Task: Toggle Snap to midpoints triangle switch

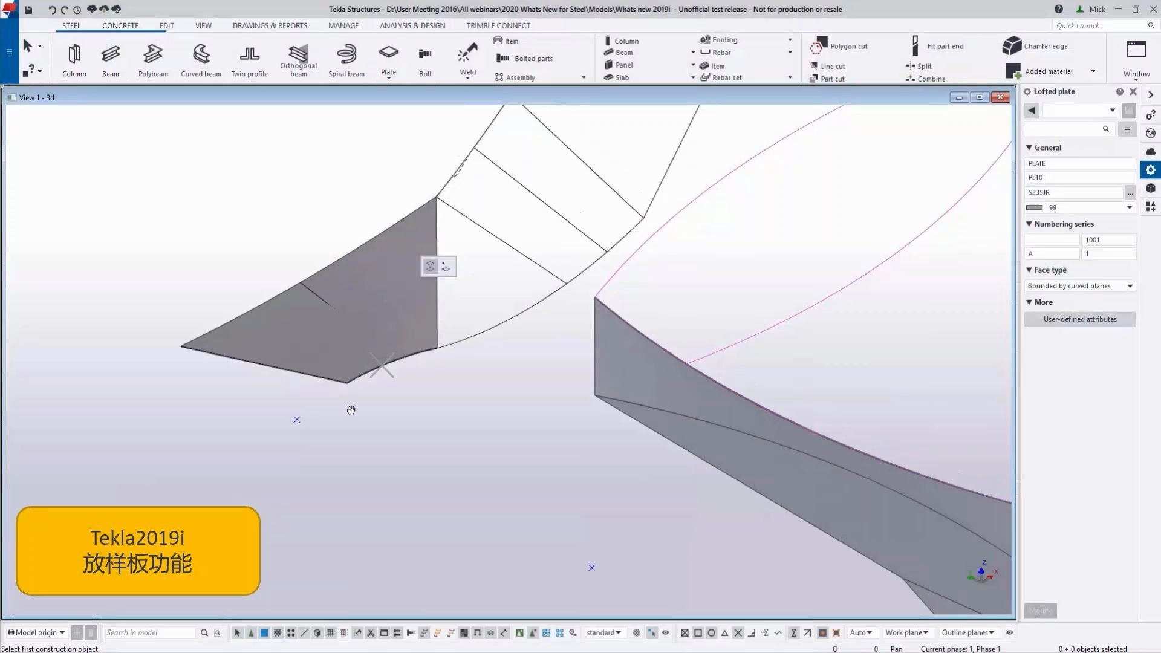Action: pyautogui.click(x=724, y=632)
